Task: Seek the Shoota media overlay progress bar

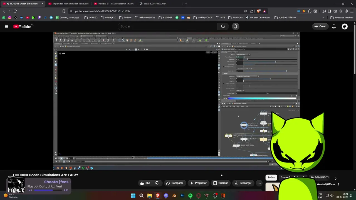Action: coord(48,190)
